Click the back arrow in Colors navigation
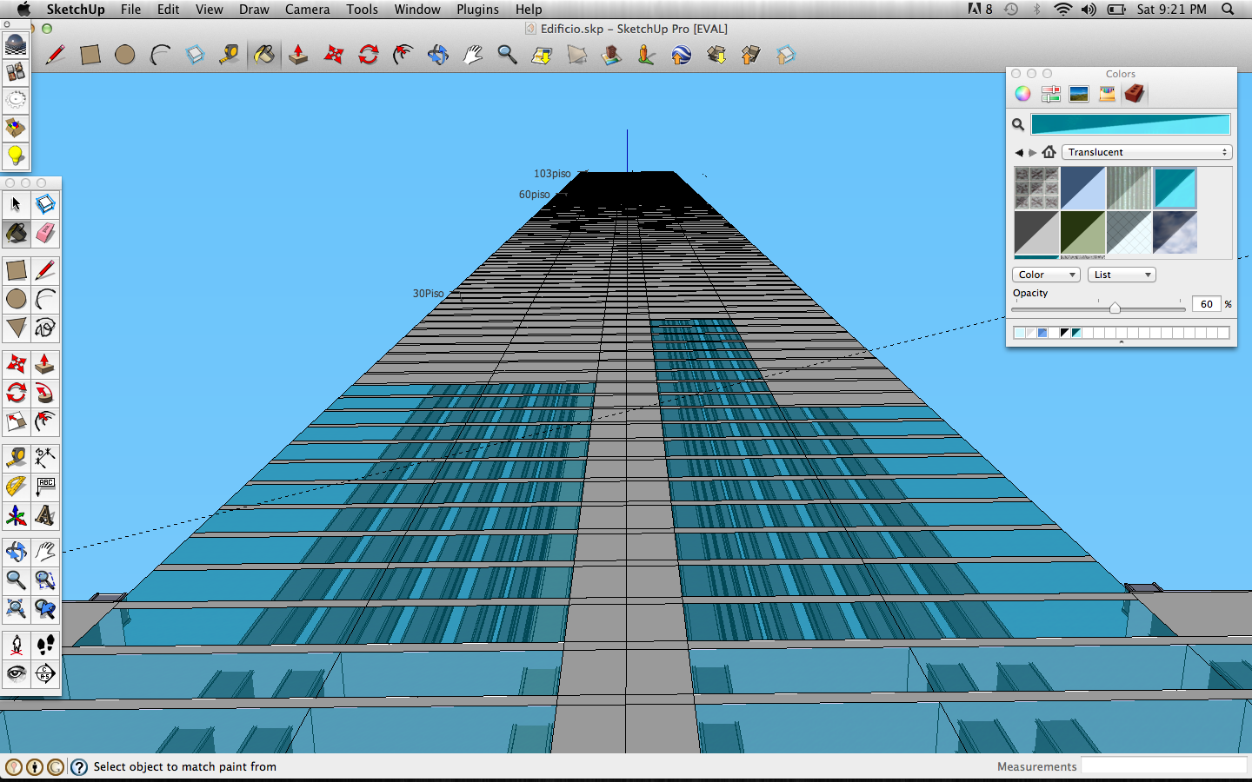The height and width of the screenshot is (782, 1252). 1020,152
